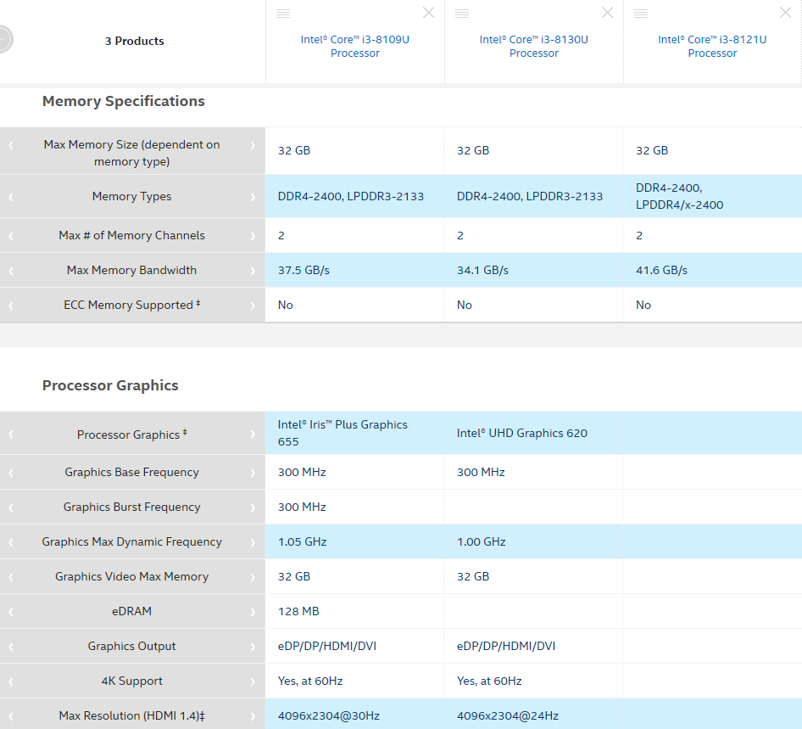The height and width of the screenshot is (729, 802).
Task: Remove the i3-8130U processor from comparison
Action: click(x=607, y=13)
